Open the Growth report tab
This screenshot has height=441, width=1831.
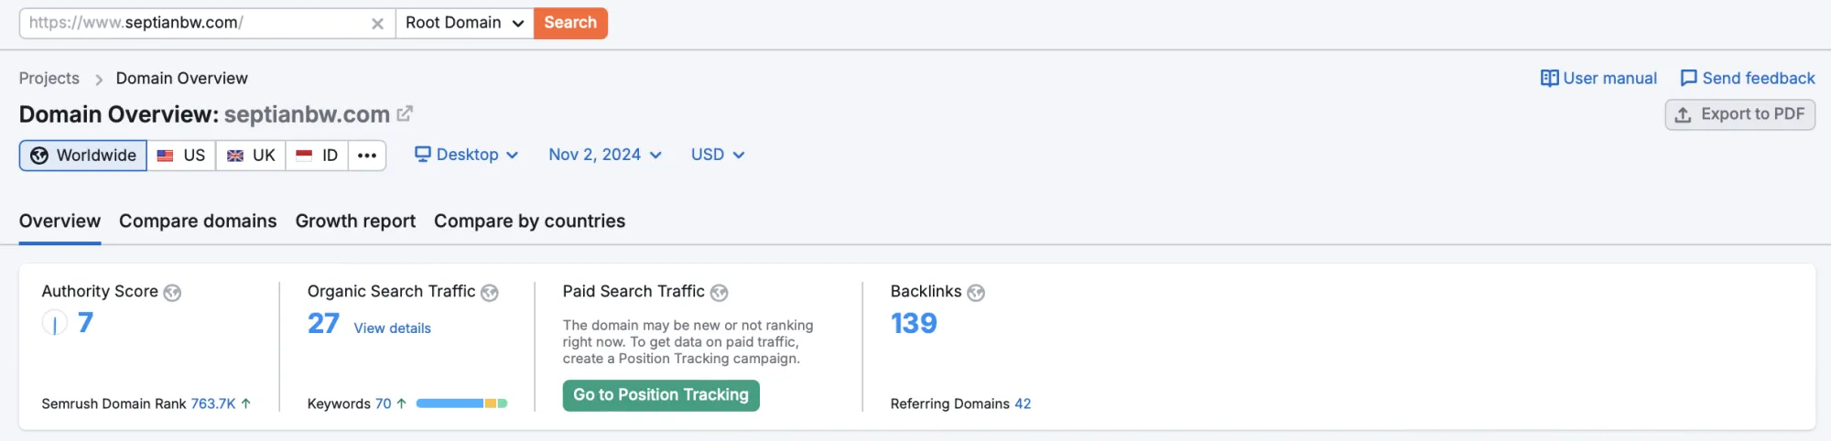pos(355,221)
